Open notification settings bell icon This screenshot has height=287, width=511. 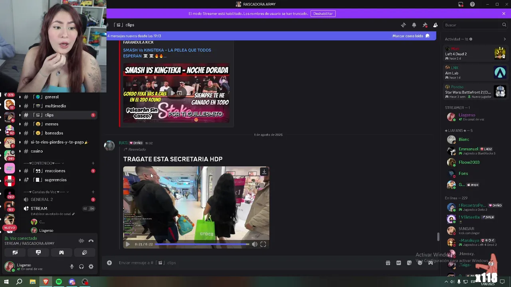pyautogui.click(x=414, y=25)
